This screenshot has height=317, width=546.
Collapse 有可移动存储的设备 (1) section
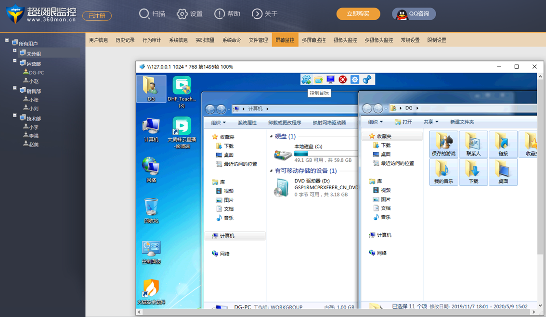(x=271, y=171)
